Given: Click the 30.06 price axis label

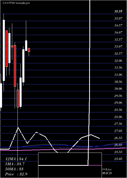Looking at the screenshot, I should pos(118,89).
